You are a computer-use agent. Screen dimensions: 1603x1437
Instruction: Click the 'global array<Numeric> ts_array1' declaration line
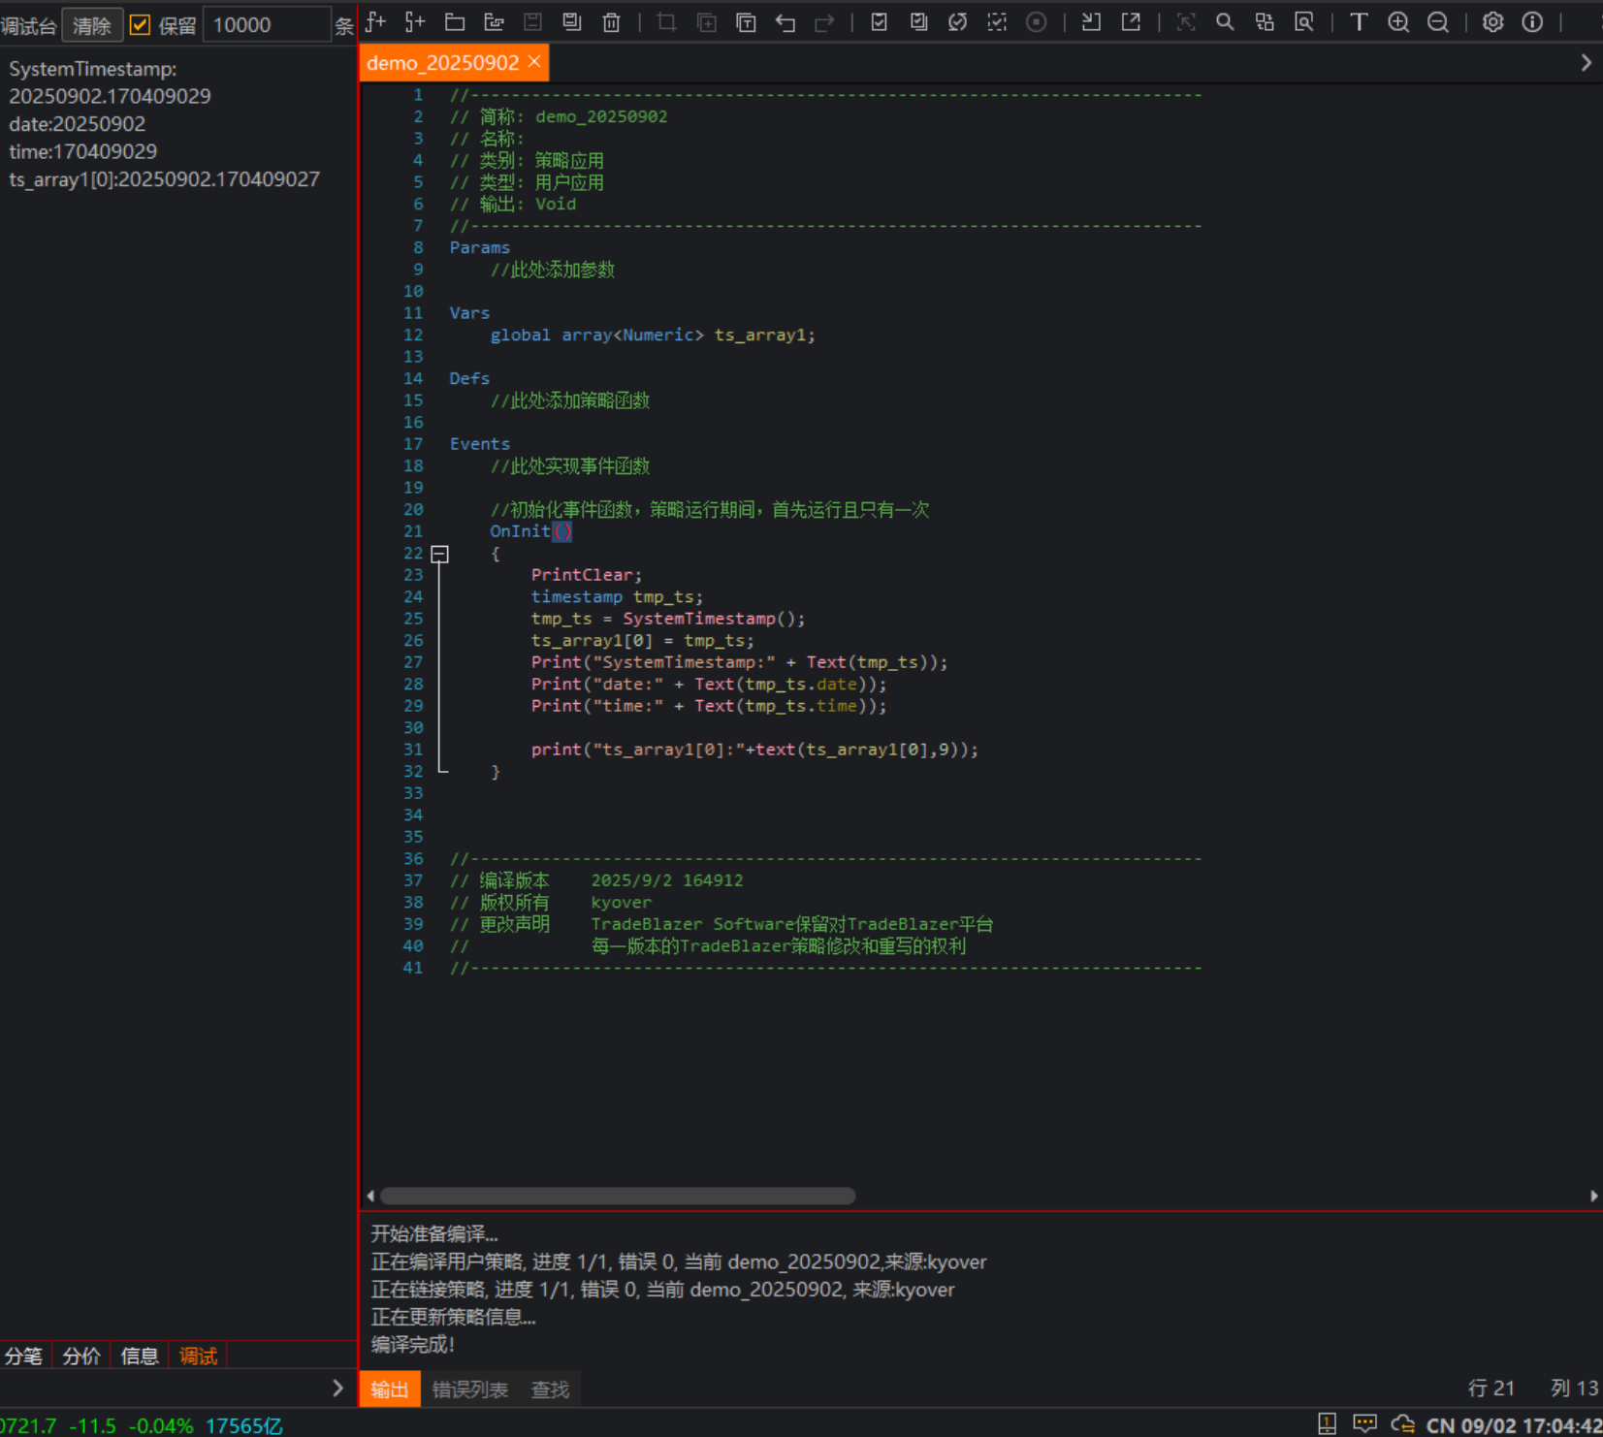[653, 335]
